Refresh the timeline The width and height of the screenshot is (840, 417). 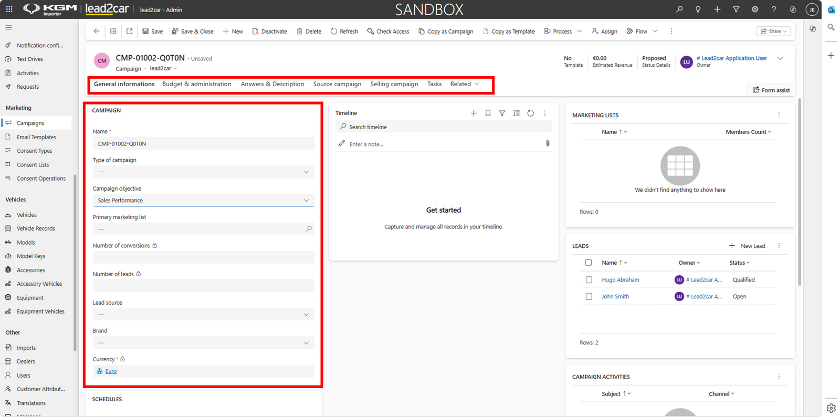pos(531,113)
